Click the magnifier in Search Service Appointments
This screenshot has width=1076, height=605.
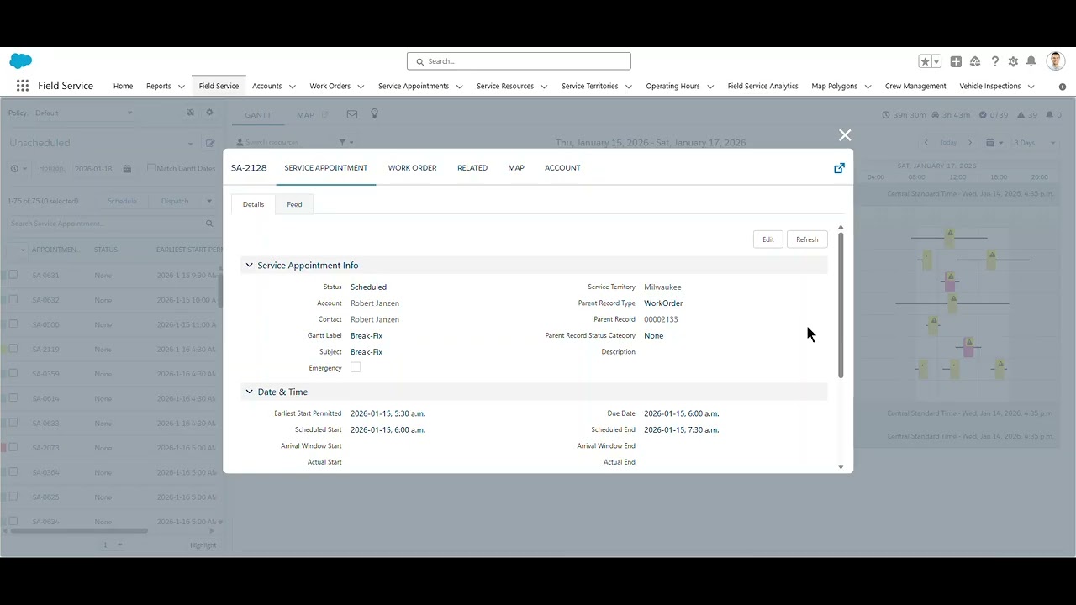[209, 224]
